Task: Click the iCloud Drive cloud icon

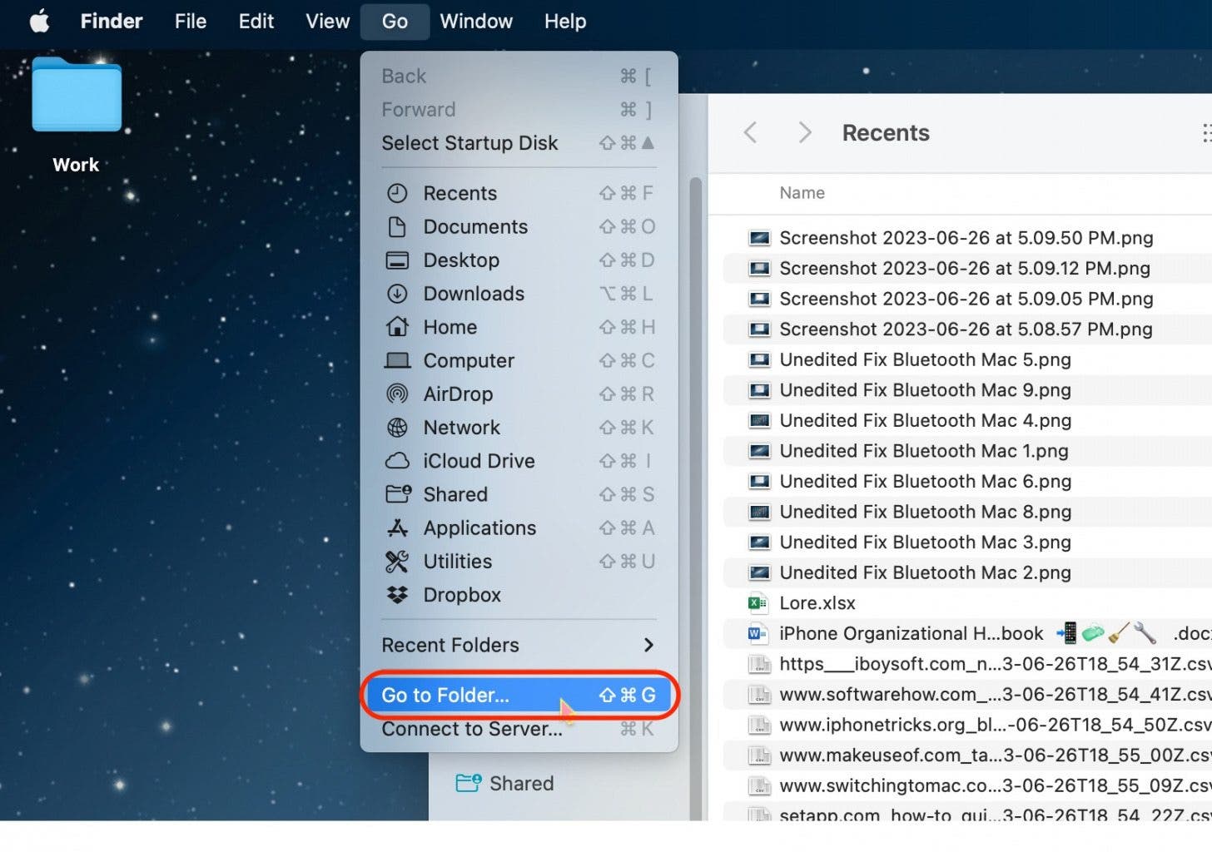Action: point(397,461)
